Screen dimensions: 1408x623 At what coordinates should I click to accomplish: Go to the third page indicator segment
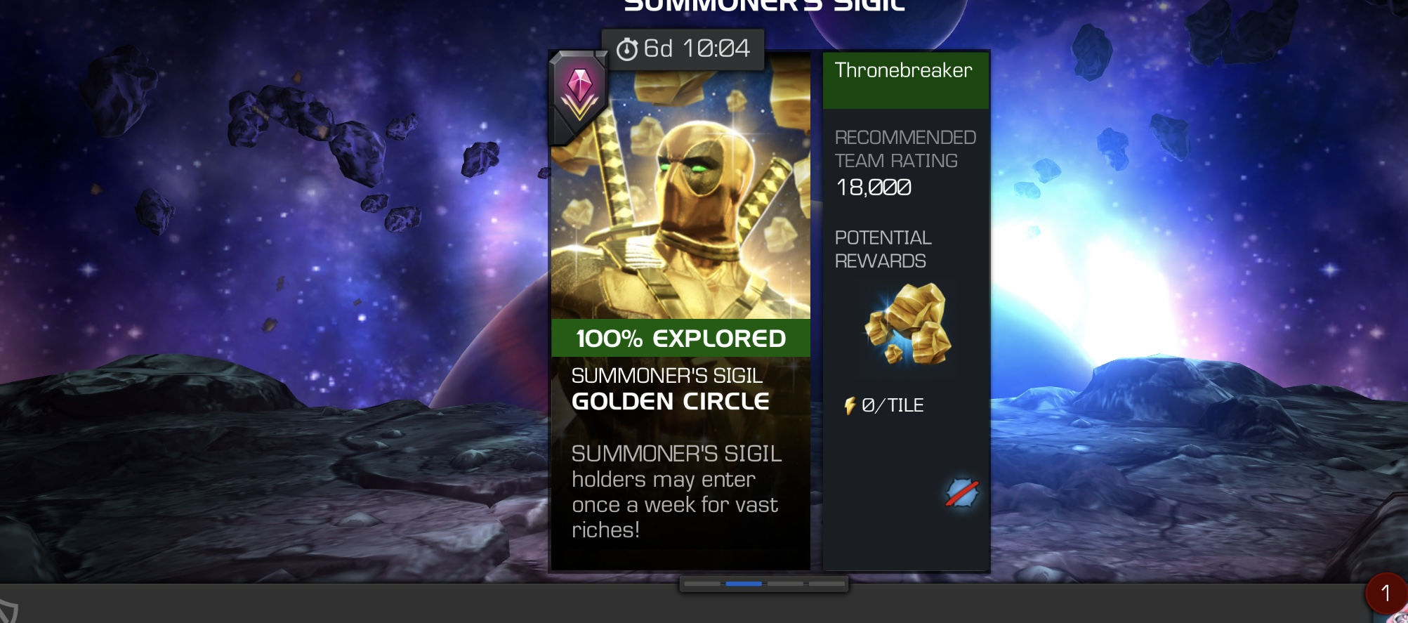pos(785,584)
